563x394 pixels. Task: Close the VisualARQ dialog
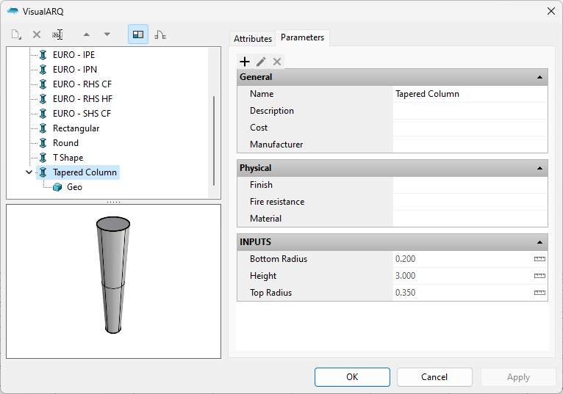551,12
